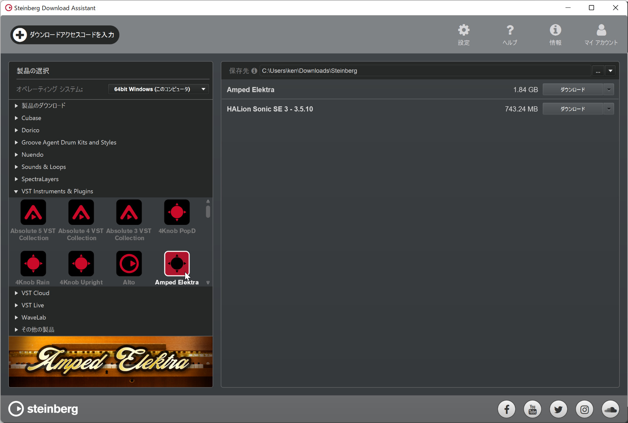Click the Amped Elektra download row title
This screenshot has height=423, width=628.
click(251, 90)
